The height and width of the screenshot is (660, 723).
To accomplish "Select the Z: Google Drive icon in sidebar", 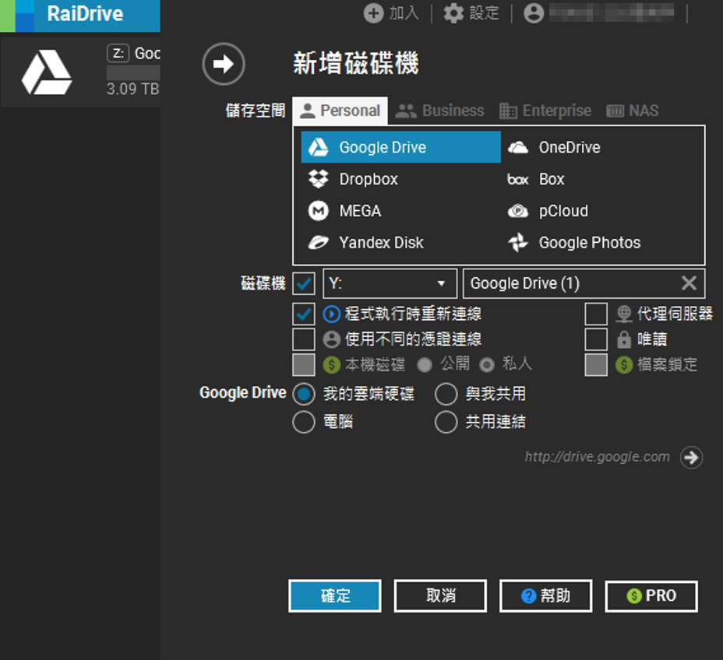I will [x=47, y=72].
